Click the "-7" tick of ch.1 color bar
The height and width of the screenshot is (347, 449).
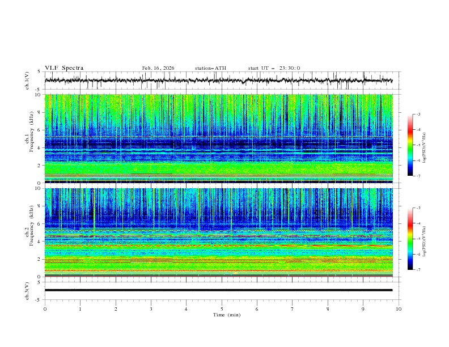(x=418, y=176)
